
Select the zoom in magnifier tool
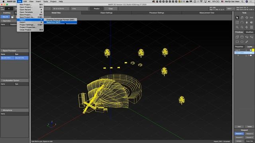(237, 27)
